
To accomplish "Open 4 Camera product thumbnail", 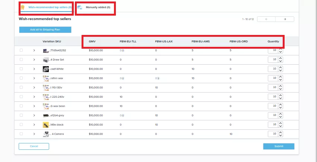I will (x=46, y=134).
